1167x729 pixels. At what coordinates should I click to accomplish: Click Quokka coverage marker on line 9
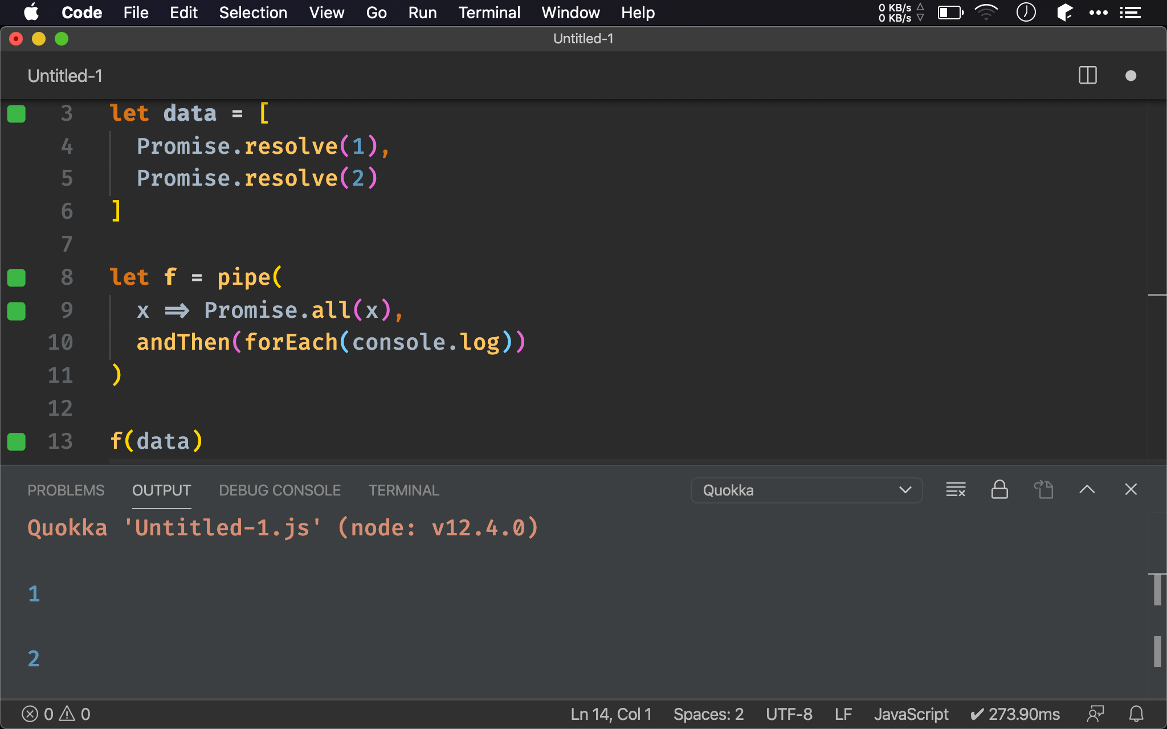(x=17, y=311)
